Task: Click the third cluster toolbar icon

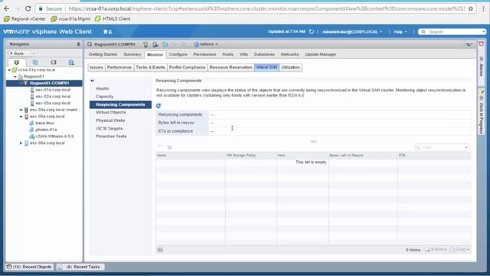Action: pos(165,44)
